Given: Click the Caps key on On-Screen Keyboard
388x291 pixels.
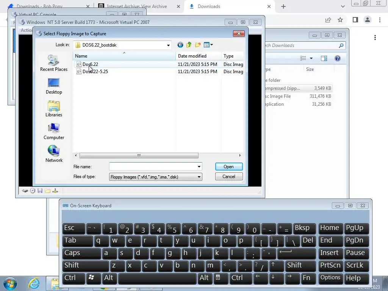Looking at the screenshot, I should tap(82, 253).
